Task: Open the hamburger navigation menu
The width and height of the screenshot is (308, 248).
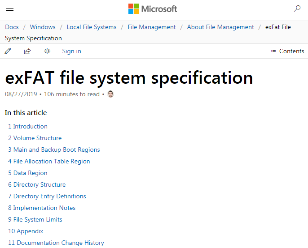Action: [x=10, y=9]
